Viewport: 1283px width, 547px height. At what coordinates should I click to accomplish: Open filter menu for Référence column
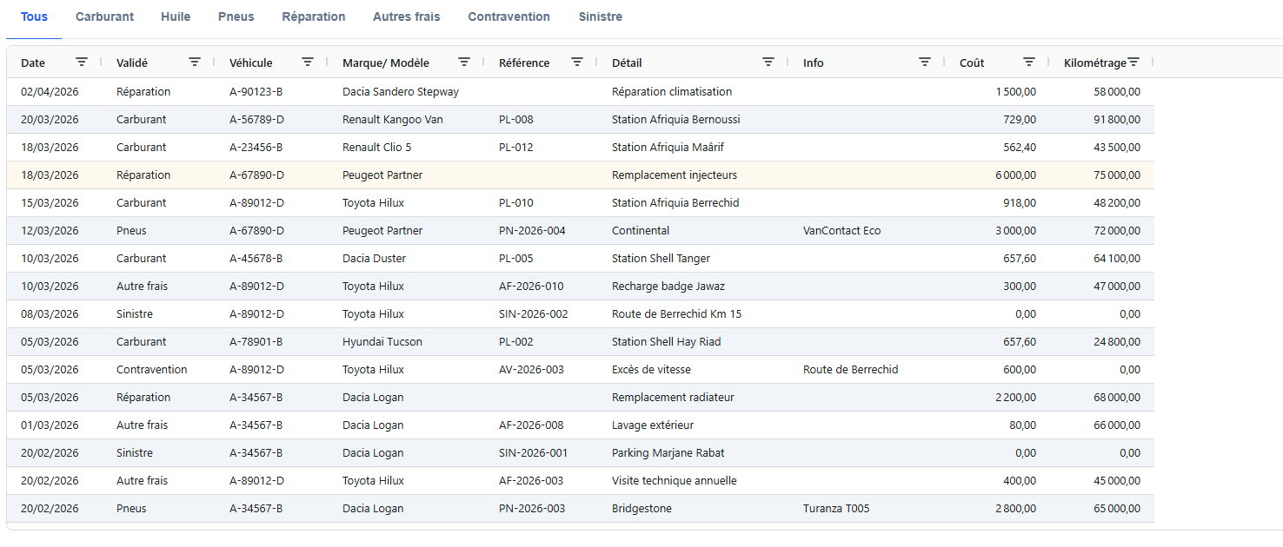[577, 62]
